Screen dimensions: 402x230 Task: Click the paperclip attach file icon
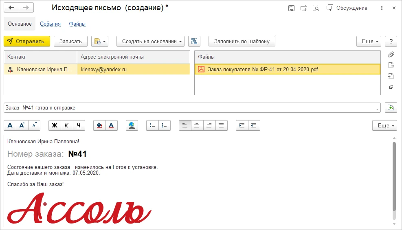(x=391, y=55)
